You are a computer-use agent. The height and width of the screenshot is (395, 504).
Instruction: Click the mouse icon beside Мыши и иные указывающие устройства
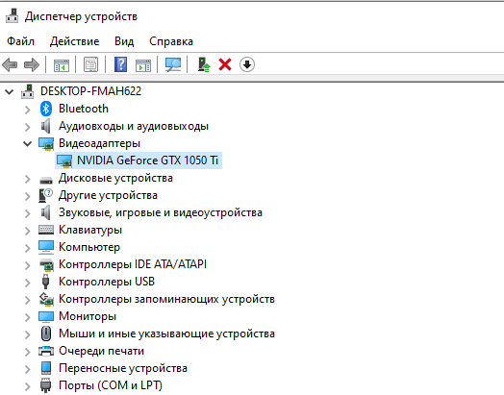(x=46, y=333)
